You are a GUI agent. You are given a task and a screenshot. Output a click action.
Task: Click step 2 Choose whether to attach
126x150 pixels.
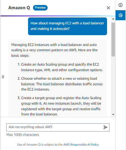click(60, 84)
